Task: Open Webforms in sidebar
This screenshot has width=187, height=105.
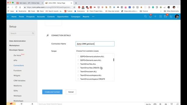Action: click(x=18, y=85)
